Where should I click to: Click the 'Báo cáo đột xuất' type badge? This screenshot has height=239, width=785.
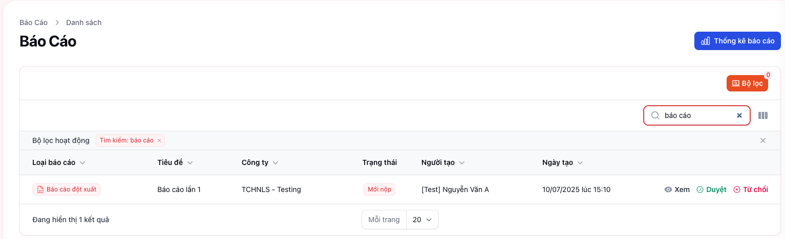pyautogui.click(x=67, y=189)
